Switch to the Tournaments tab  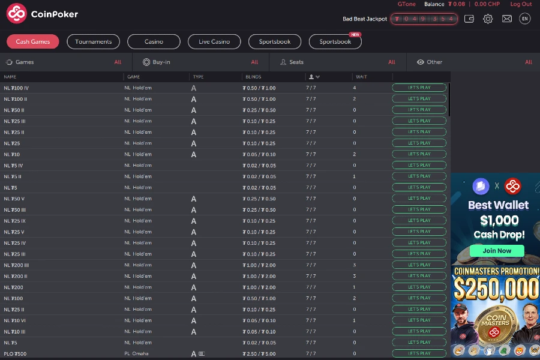(94, 41)
